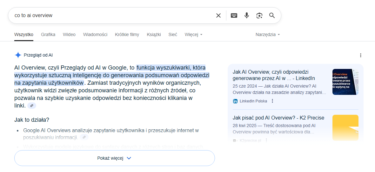Open AI overview three-dot options menu
The width and height of the screenshot is (375, 172).
(361, 55)
